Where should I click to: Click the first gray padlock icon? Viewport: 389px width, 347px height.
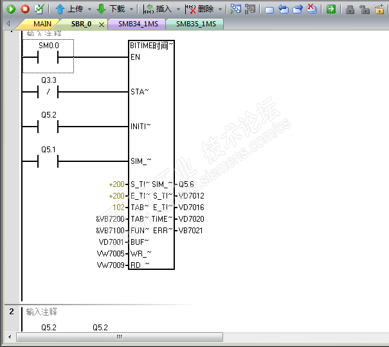pyautogui.click(x=350, y=10)
